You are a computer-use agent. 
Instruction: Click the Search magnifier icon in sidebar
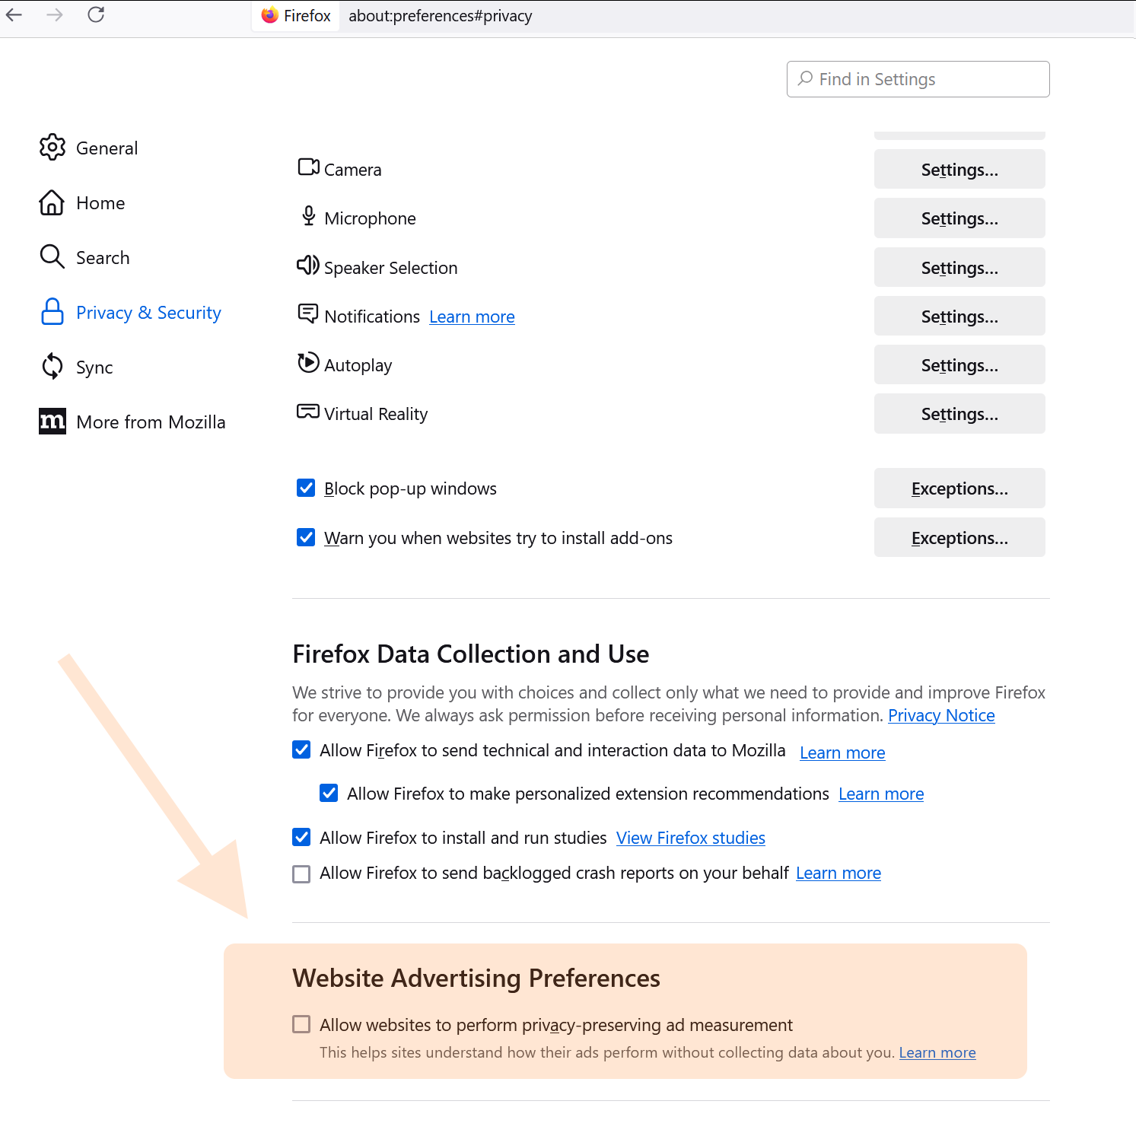click(x=52, y=257)
